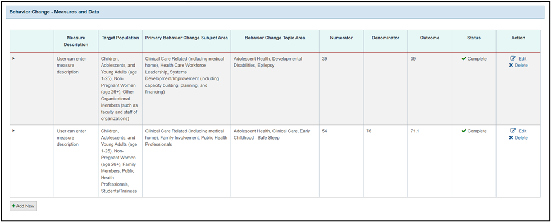Click the Measure Description column header
The height and width of the screenshot is (222, 551).
[x=76, y=41]
